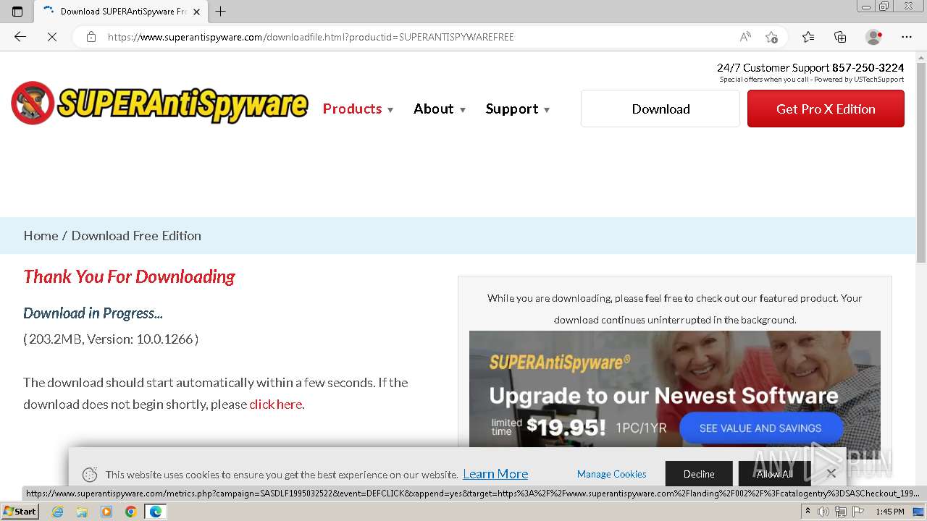The image size is (927, 521).
Task: Click the Download Free Edition breadcrumb text
Action: click(x=136, y=235)
